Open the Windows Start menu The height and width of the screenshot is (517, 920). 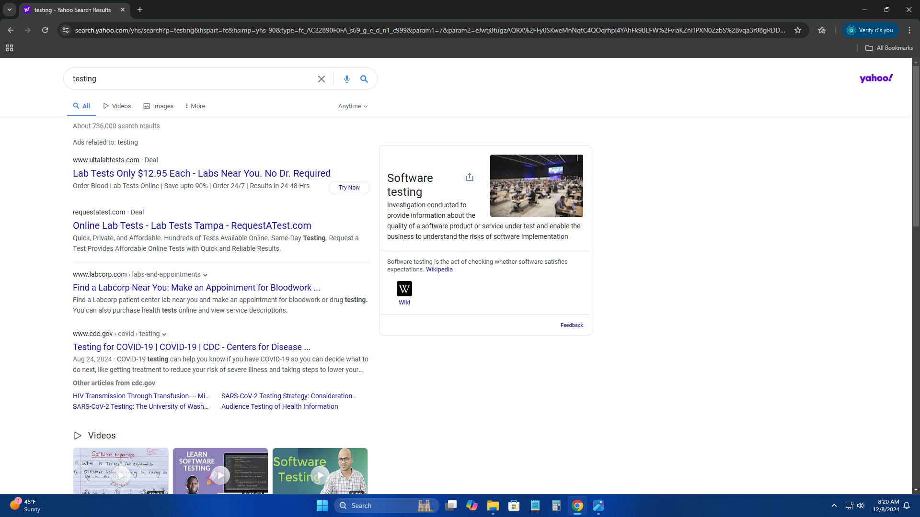322,506
